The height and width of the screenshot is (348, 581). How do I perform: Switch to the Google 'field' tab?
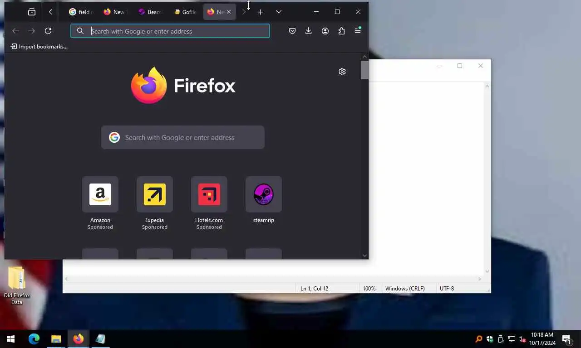tap(81, 12)
